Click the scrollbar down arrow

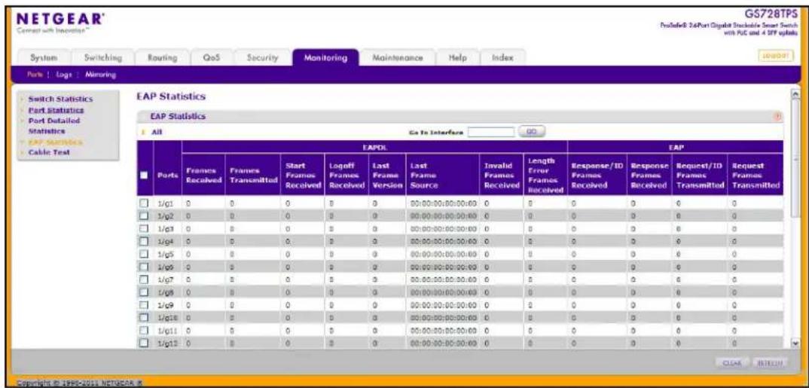[x=796, y=342]
